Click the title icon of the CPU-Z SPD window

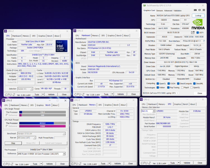141,99
